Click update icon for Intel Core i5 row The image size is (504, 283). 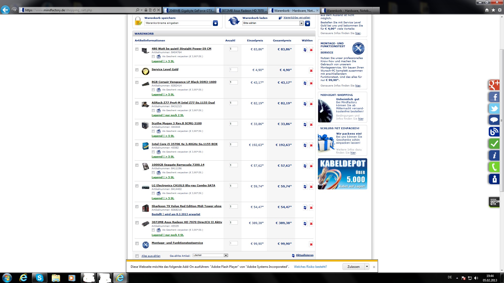click(x=305, y=145)
